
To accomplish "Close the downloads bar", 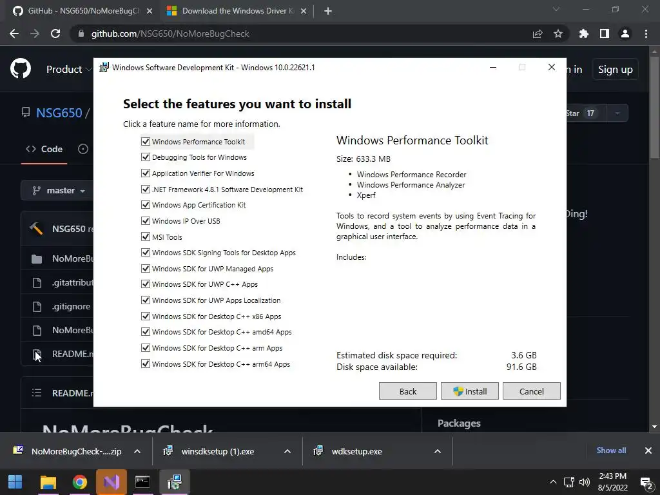I will 648,451.
